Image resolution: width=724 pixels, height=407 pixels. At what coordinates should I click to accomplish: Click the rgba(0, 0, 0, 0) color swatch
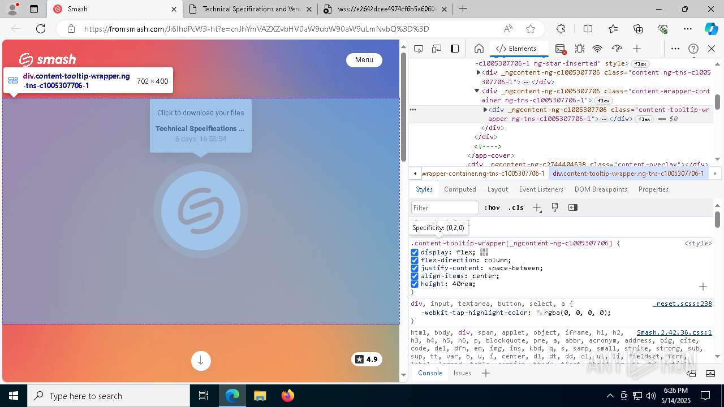pyautogui.click(x=540, y=313)
